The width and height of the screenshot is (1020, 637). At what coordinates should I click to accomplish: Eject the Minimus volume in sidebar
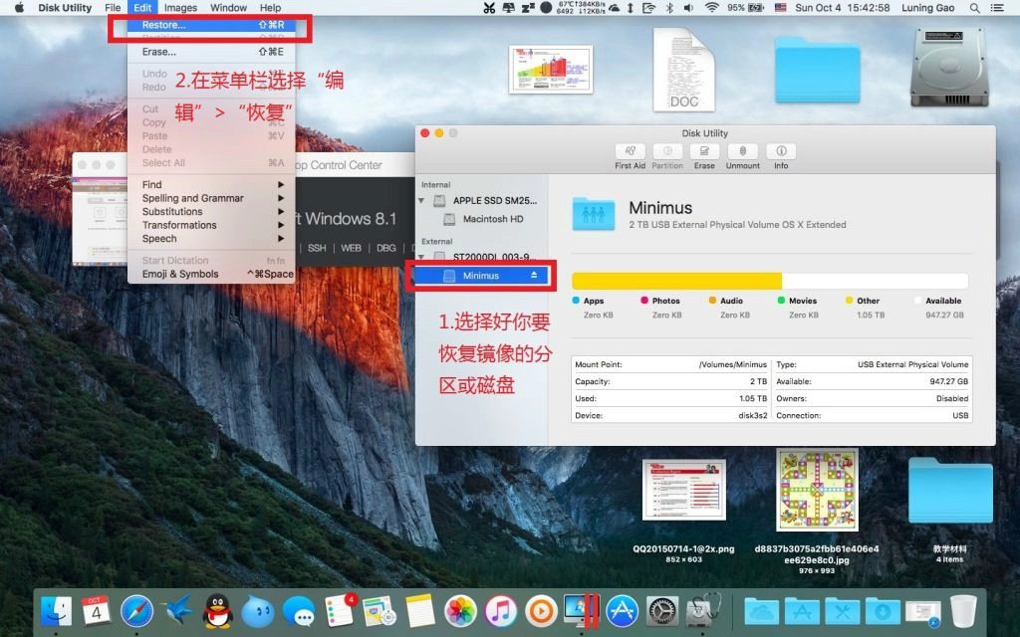pyautogui.click(x=534, y=275)
